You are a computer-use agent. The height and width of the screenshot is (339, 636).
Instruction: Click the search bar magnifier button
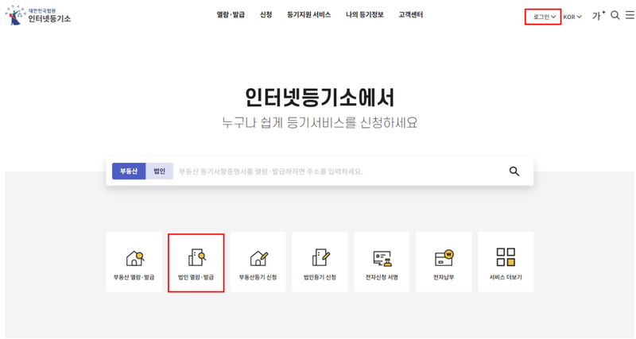(514, 171)
